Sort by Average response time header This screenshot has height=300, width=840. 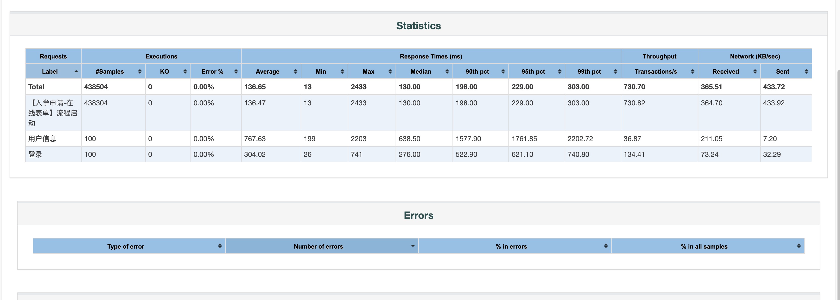271,72
